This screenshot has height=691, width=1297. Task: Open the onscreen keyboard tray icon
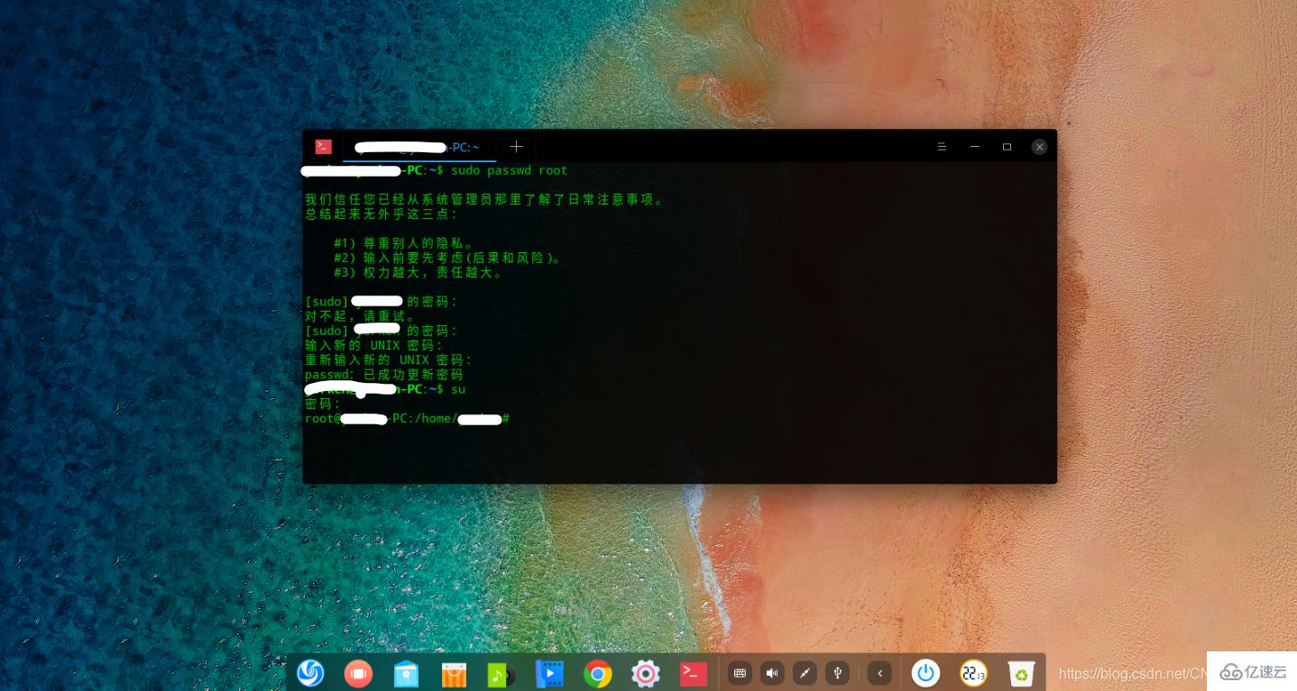click(740, 673)
